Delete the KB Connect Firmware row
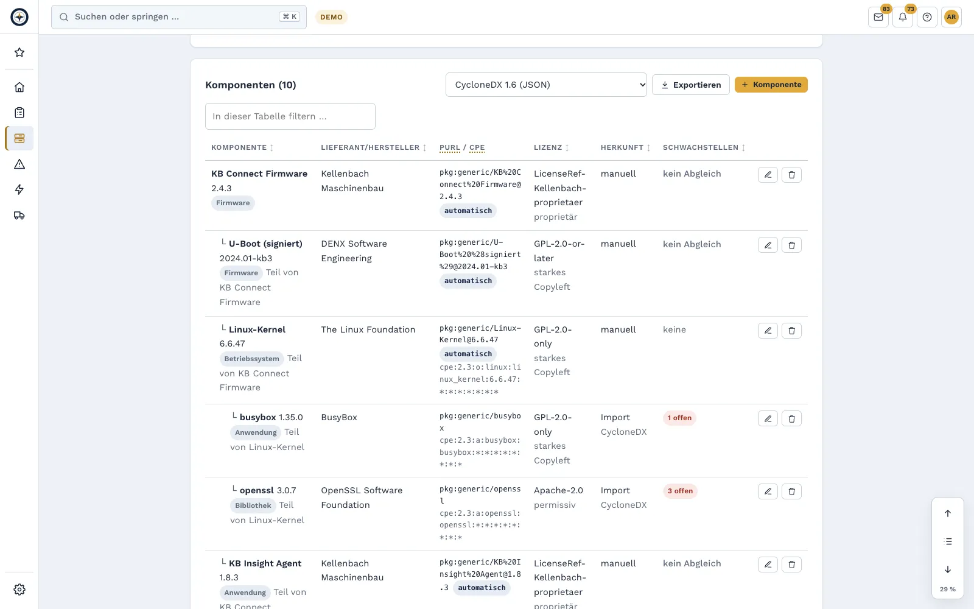The image size is (974, 609). click(x=791, y=175)
